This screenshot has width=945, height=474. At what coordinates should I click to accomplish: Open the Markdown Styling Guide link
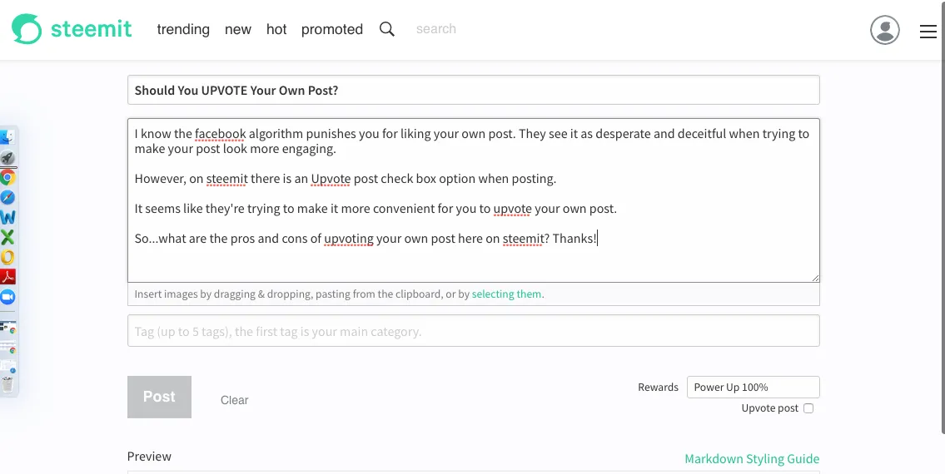point(752,459)
